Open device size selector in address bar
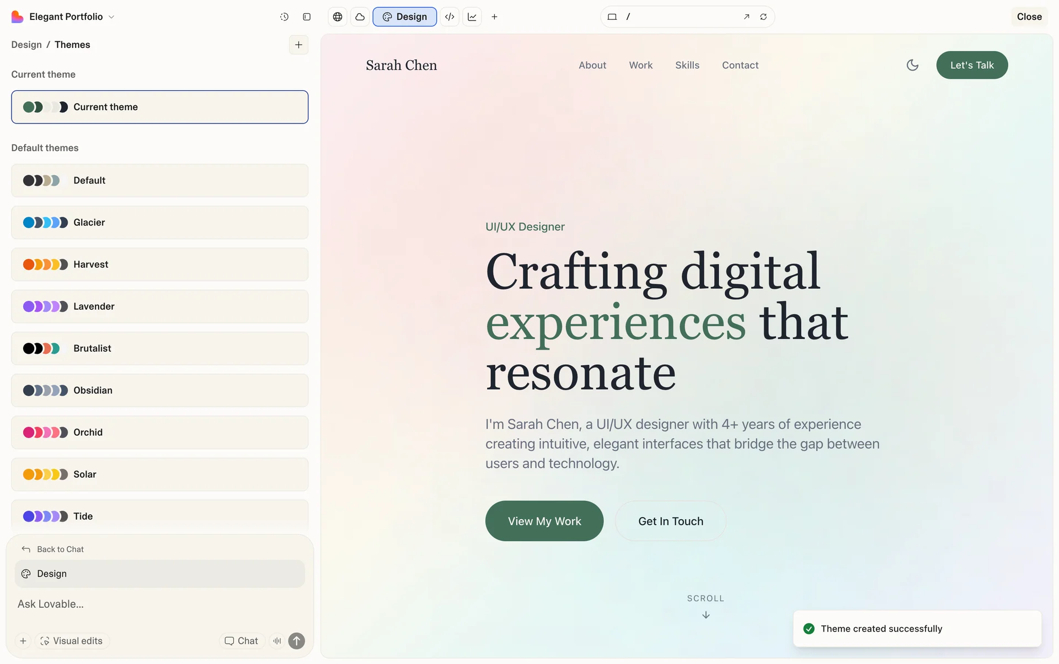1059x664 pixels. pos(612,17)
